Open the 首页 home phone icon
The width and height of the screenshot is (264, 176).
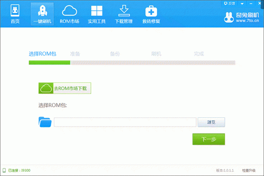pos(15,10)
